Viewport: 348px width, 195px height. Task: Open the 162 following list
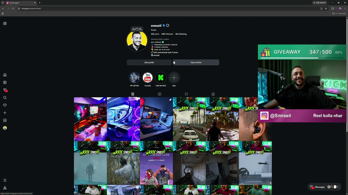point(181,34)
